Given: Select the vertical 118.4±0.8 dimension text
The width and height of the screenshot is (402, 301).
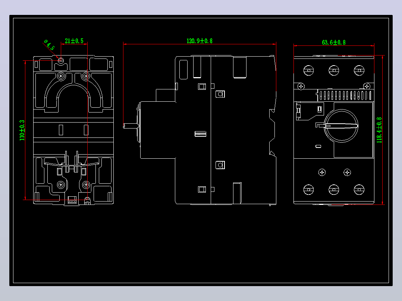Looking at the screenshot, I should [x=379, y=130].
